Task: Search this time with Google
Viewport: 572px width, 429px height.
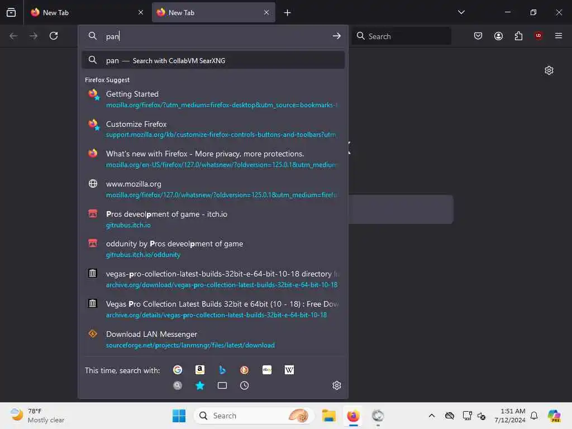Action: tap(177, 370)
